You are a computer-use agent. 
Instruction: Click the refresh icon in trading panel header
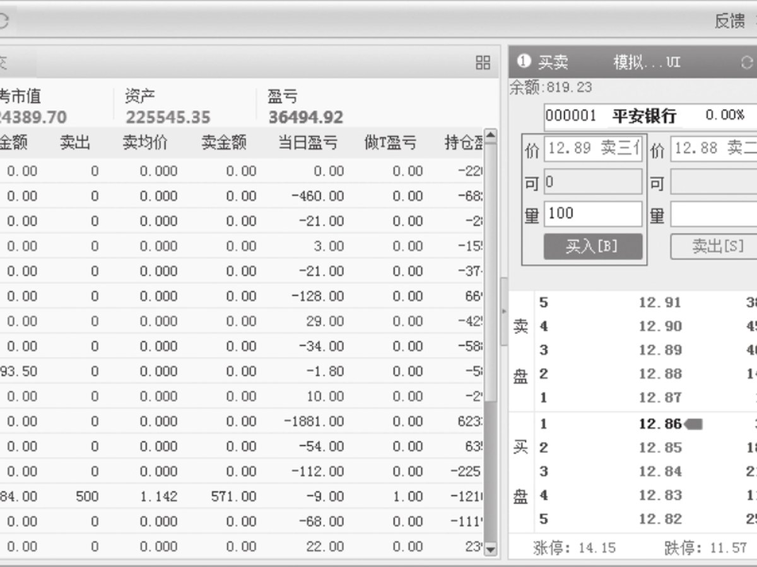coord(747,62)
